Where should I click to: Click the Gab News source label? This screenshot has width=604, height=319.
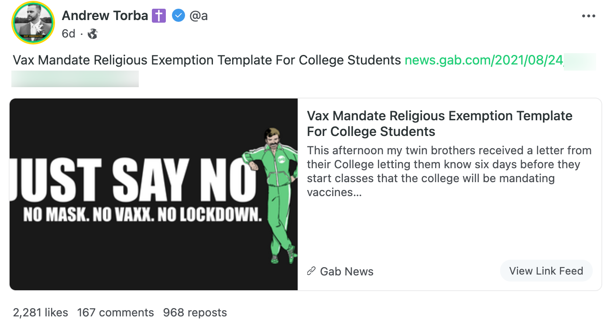click(347, 271)
